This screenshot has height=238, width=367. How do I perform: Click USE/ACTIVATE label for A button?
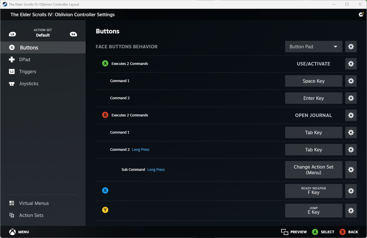(314, 64)
